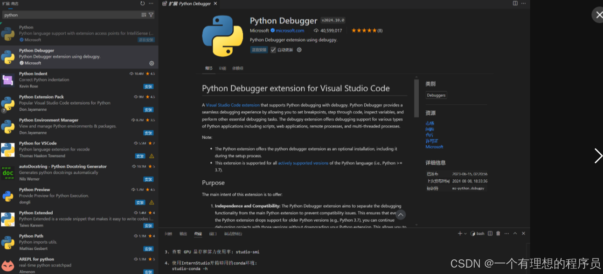Create a new terminal with the plus icon
The height and width of the screenshot is (274, 603).
click(x=460, y=233)
